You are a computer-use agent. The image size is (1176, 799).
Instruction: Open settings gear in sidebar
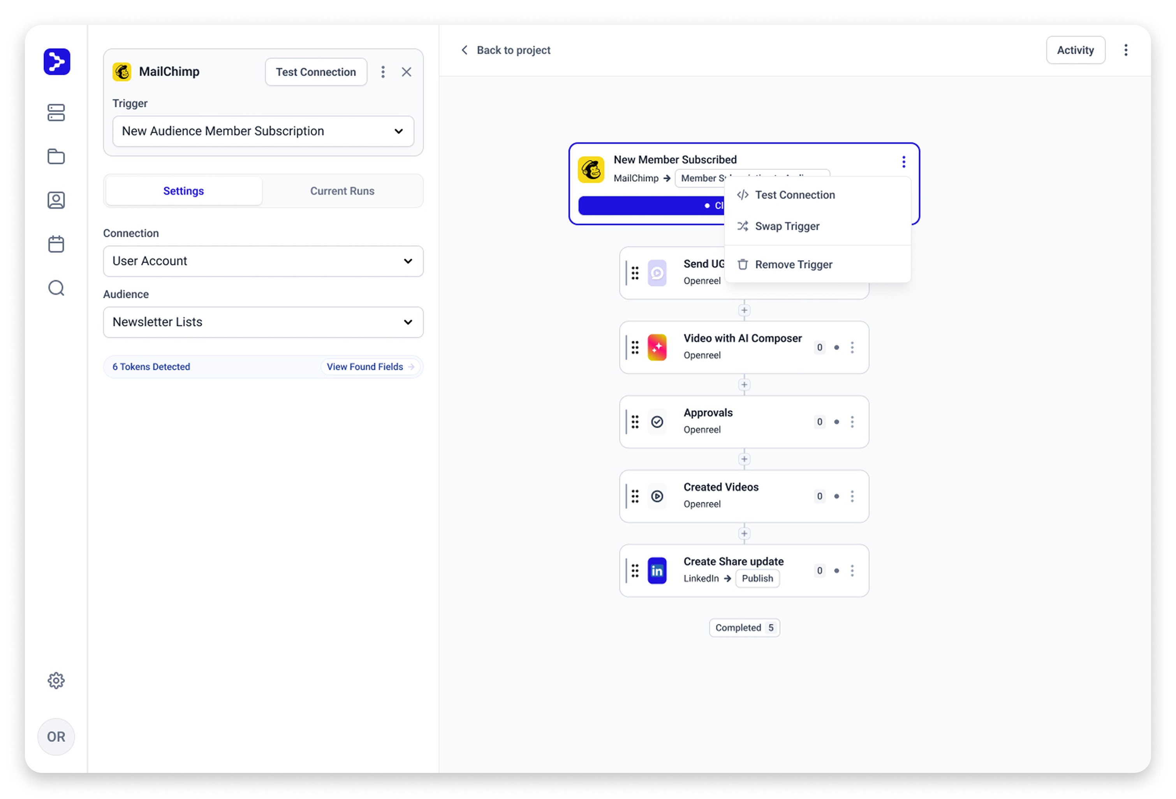point(56,681)
